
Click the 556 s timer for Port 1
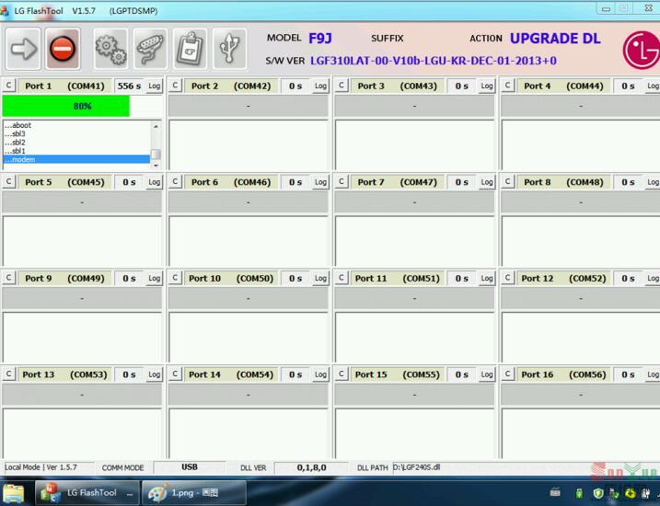(x=129, y=86)
